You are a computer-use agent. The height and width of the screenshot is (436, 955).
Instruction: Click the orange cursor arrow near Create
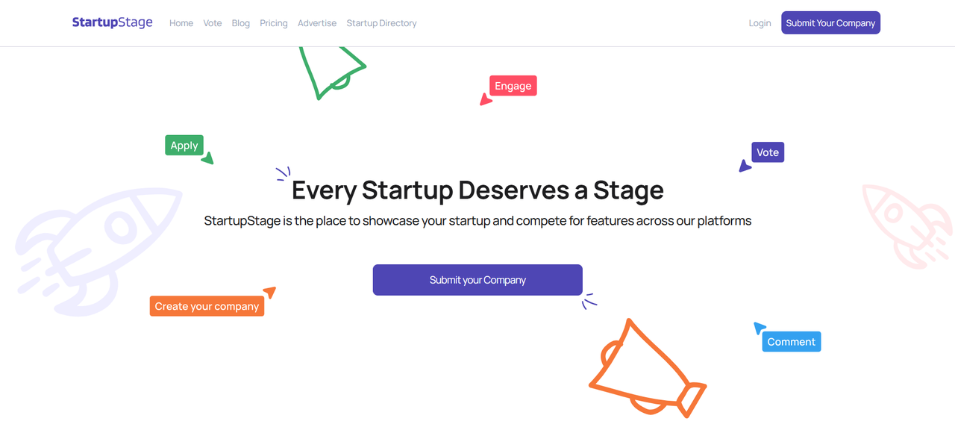[269, 292]
